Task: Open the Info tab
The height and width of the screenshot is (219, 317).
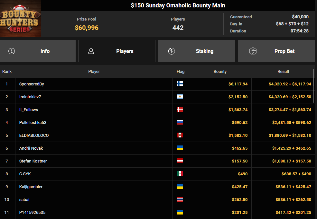Action: point(38,51)
